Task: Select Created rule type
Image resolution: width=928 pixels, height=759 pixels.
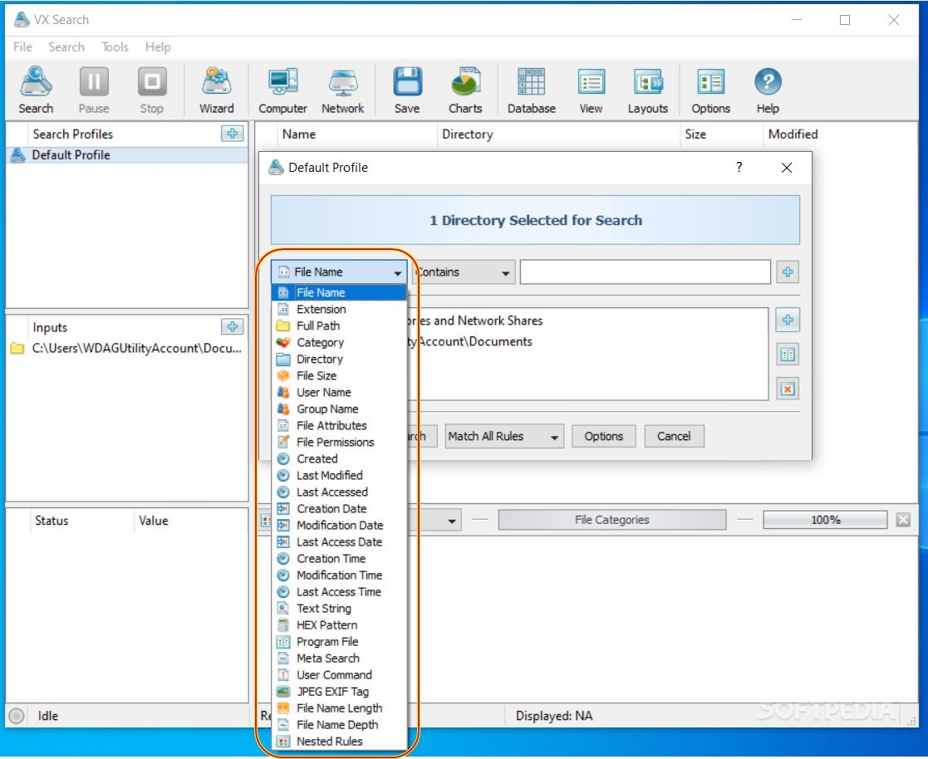Action: coord(339,458)
